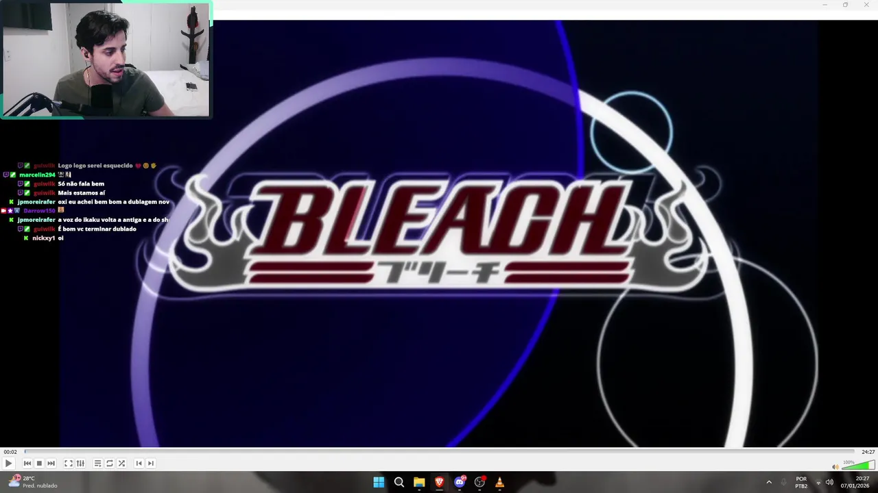Click the streamer webcam overlay
The width and height of the screenshot is (878, 493).
point(106,60)
